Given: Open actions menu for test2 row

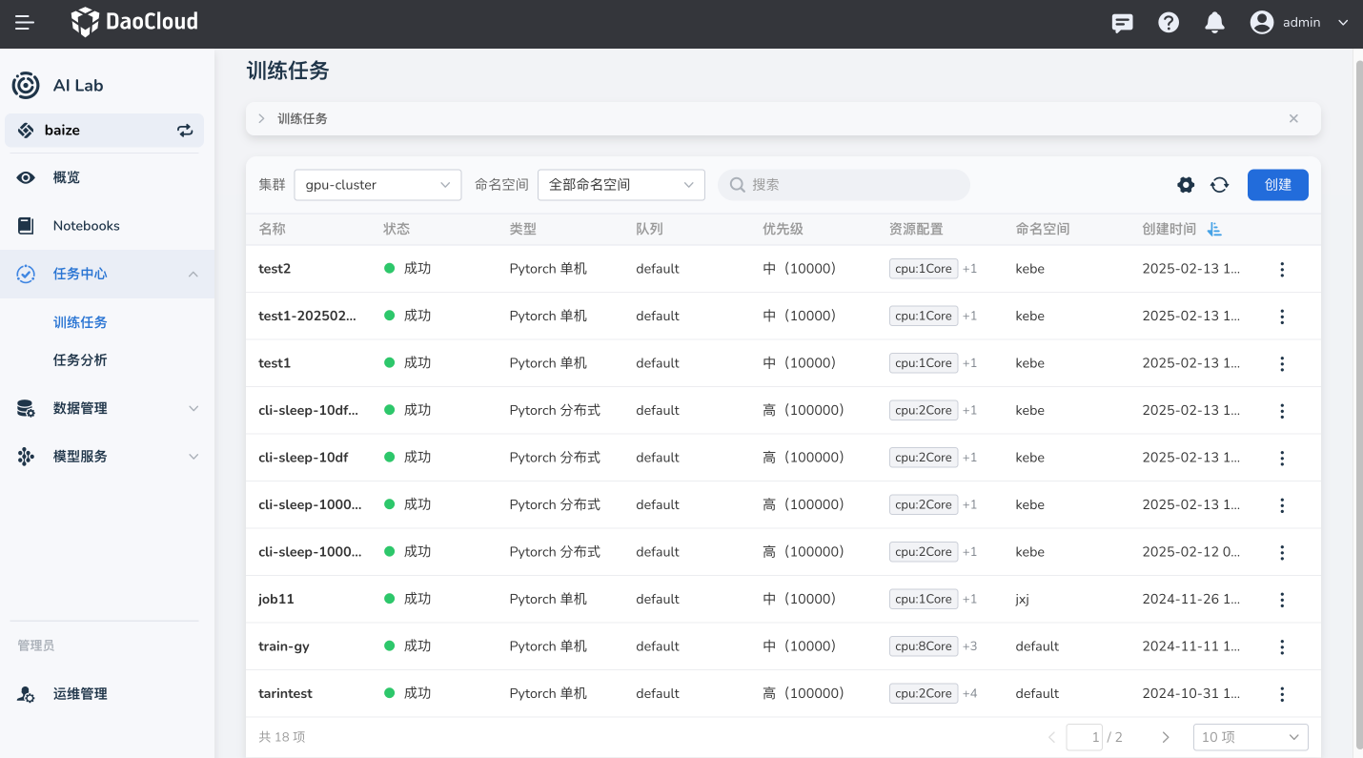Looking at the screenshot, I should click(x=1282, y=270).
